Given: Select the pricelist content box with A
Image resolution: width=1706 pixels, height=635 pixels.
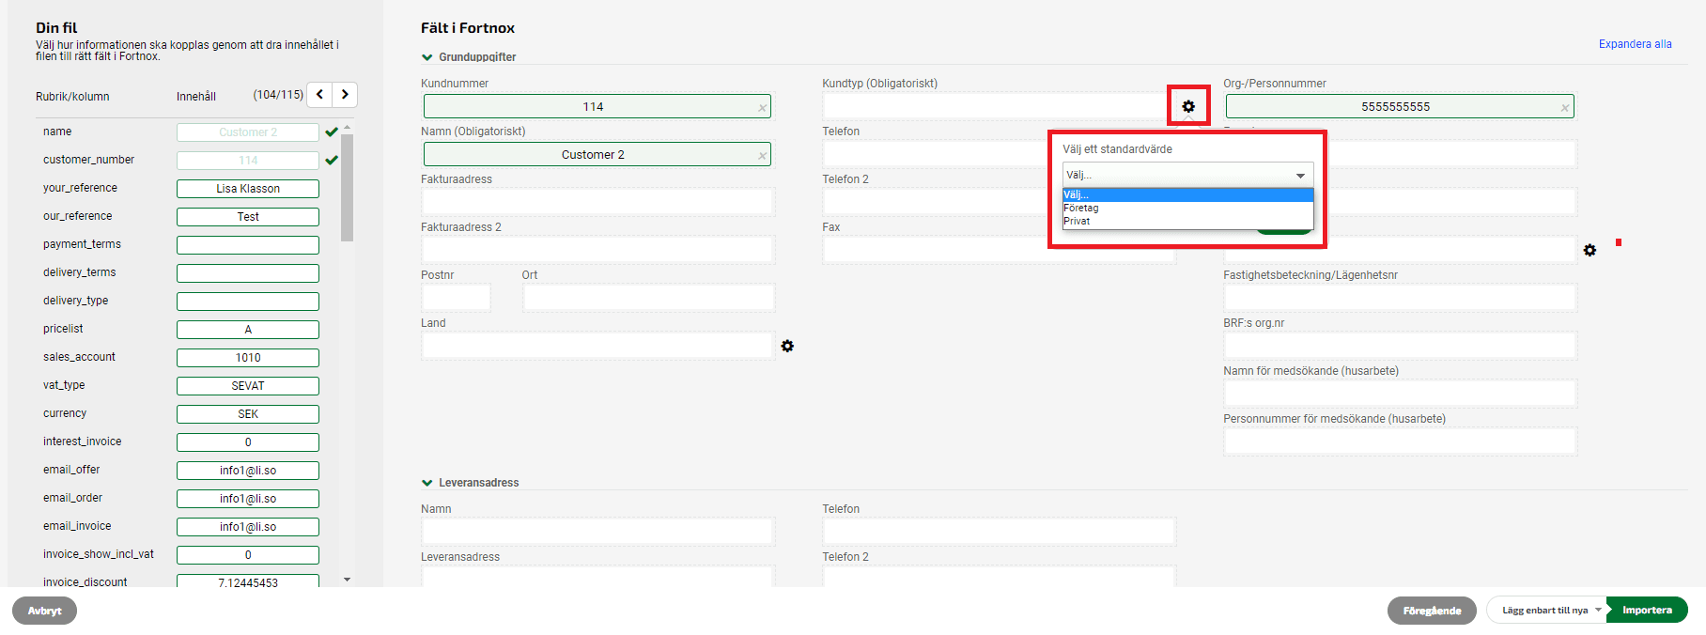Looking at the screenshot, I should pyautogui.click(x=248, y=330).
